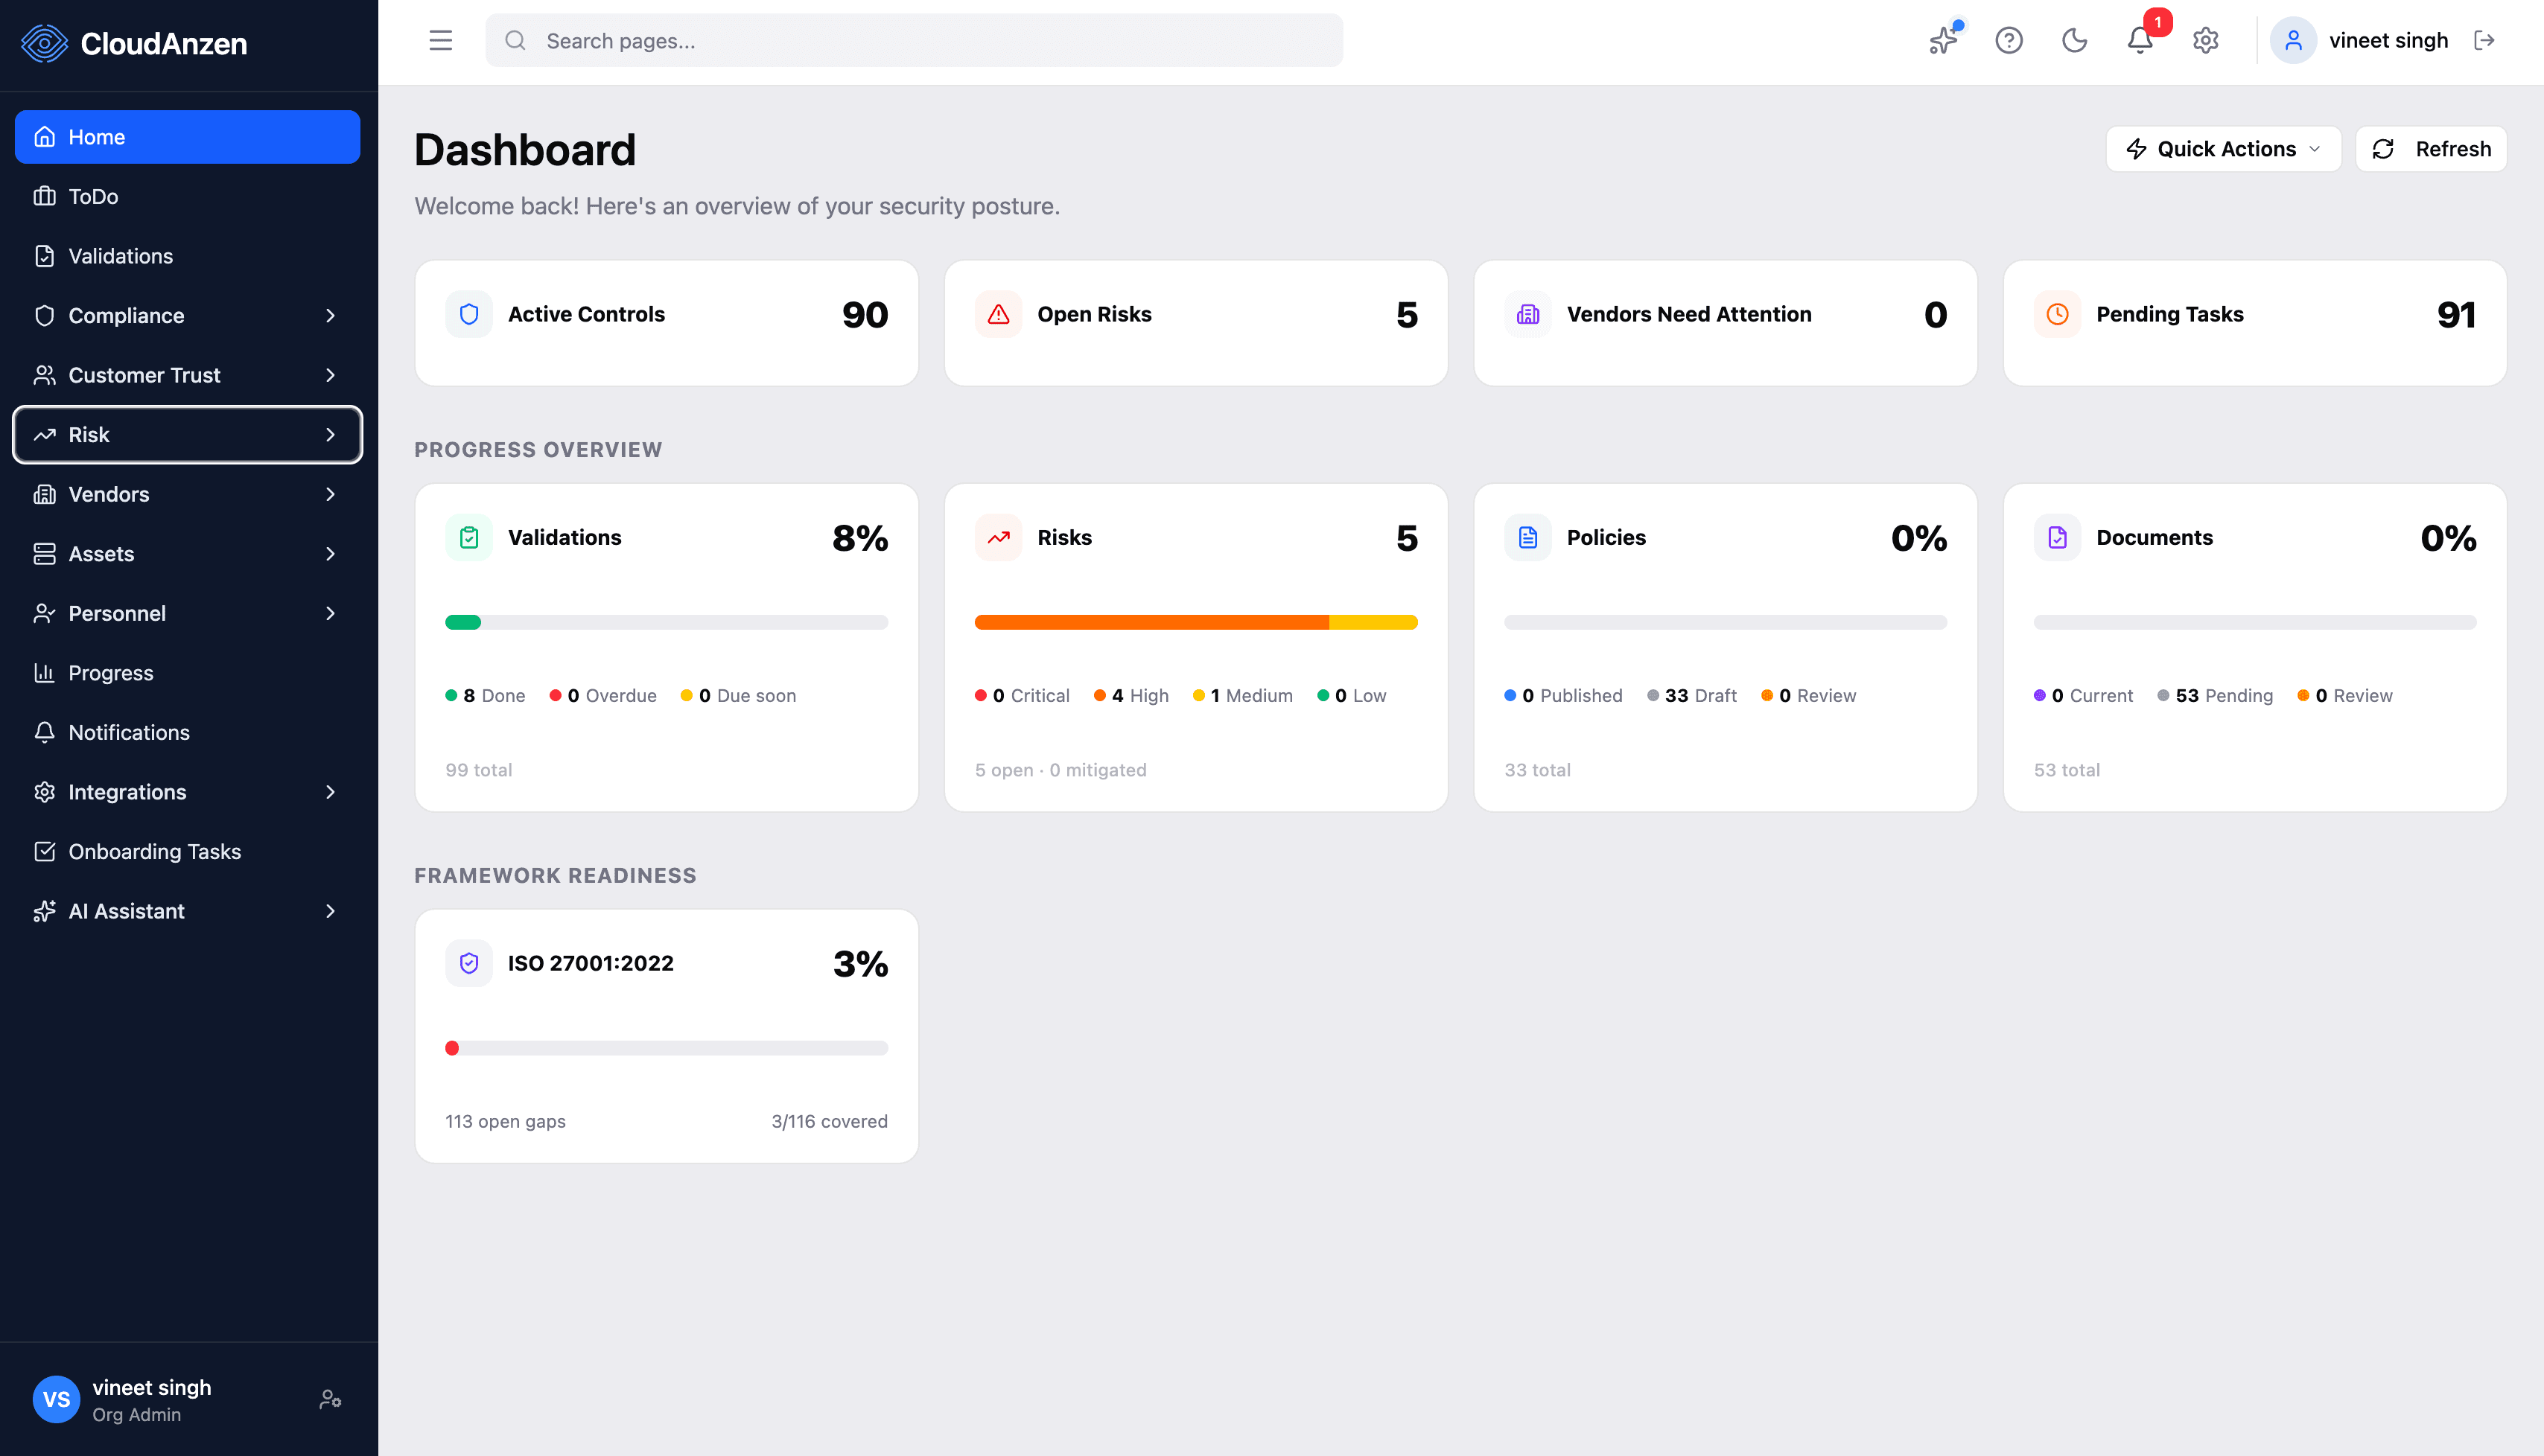Expand the Vendors menu chevron

(330, 494)
